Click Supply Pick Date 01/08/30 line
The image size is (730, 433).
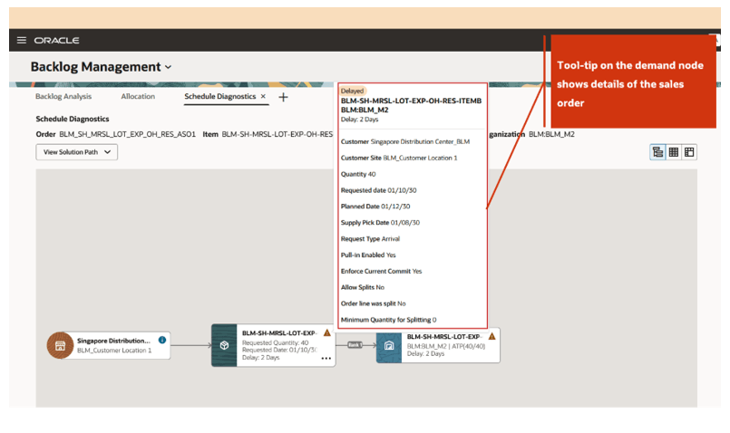380,223
